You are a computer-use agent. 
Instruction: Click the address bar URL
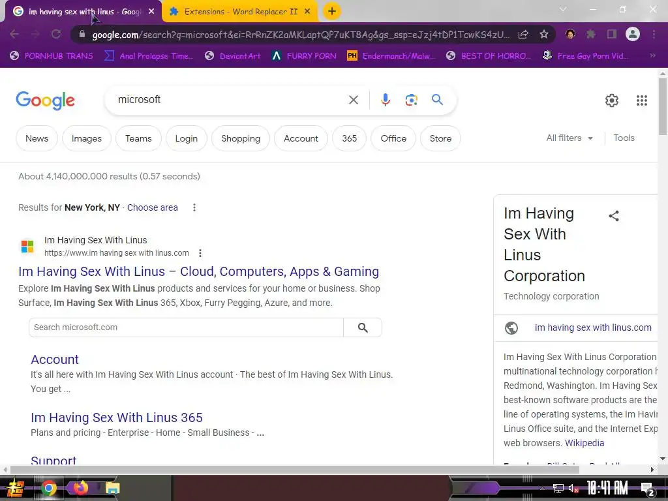(x=300, y=35)
